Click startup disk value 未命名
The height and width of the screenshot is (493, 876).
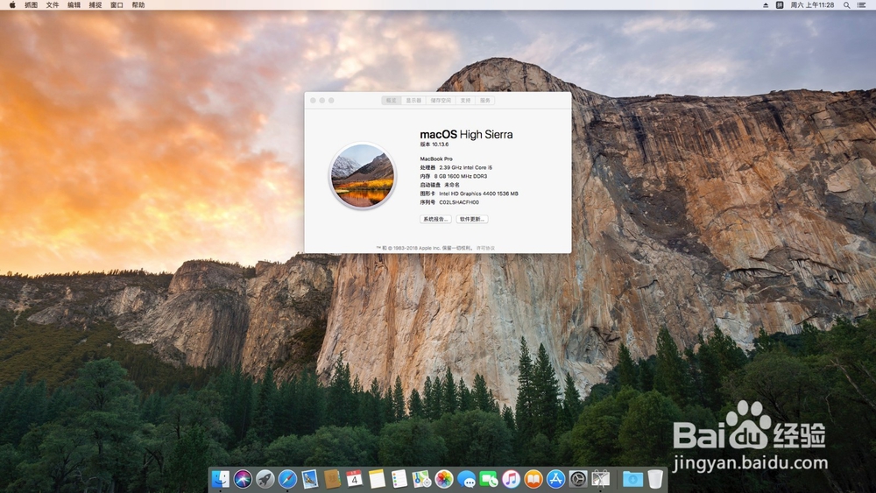pos(451,185)
